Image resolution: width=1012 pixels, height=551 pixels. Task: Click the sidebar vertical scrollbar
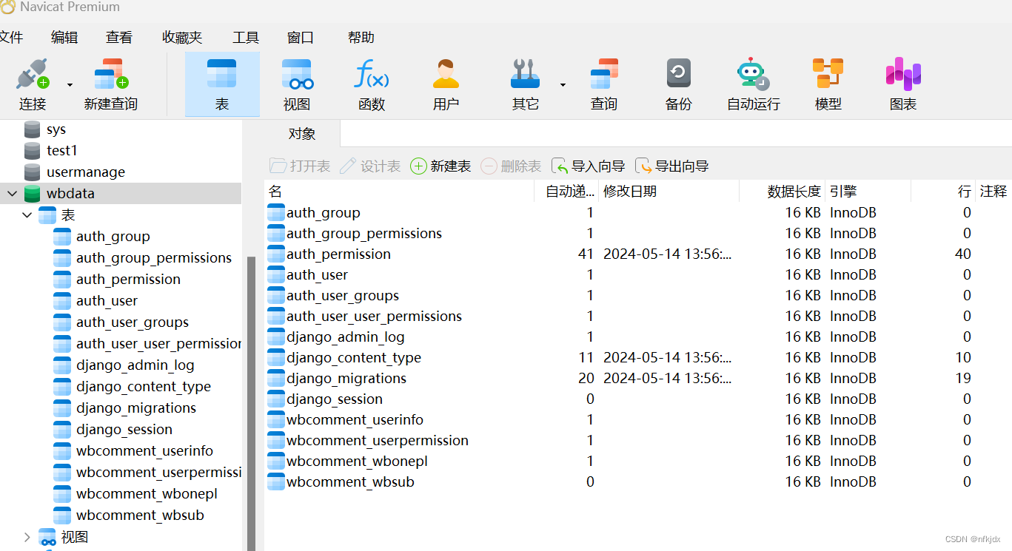pos(251,403)
